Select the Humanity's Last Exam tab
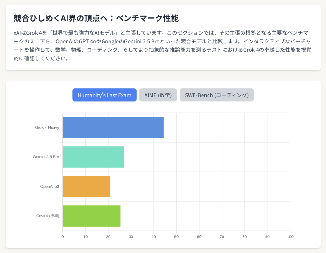Image resolution: width=326 pixels, height=253 pixels. (x=104, y=95)
